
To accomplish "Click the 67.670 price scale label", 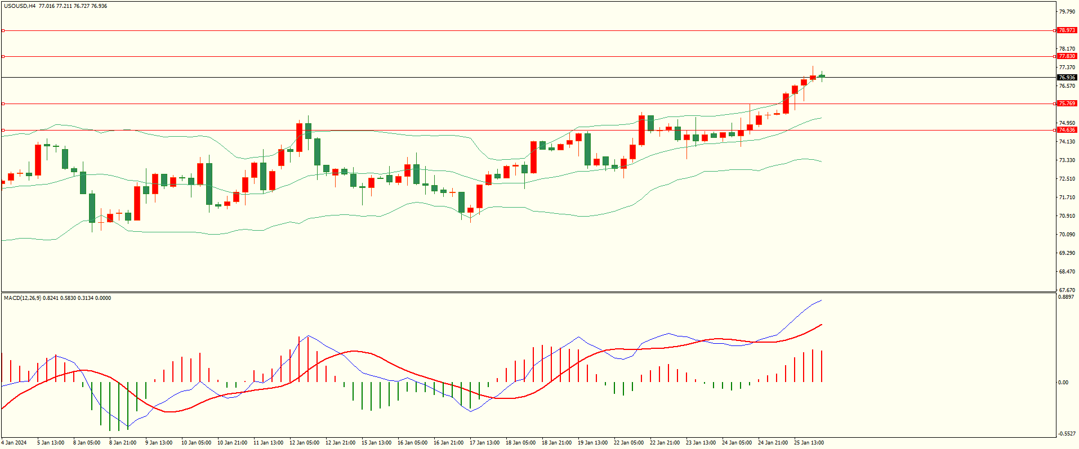I will coord(1067,290).
